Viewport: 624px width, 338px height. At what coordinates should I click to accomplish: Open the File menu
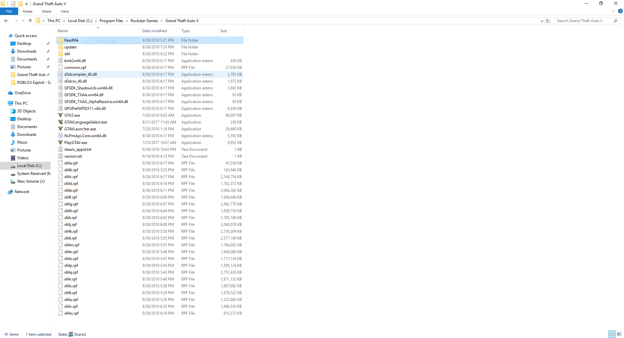coord(9,11)
